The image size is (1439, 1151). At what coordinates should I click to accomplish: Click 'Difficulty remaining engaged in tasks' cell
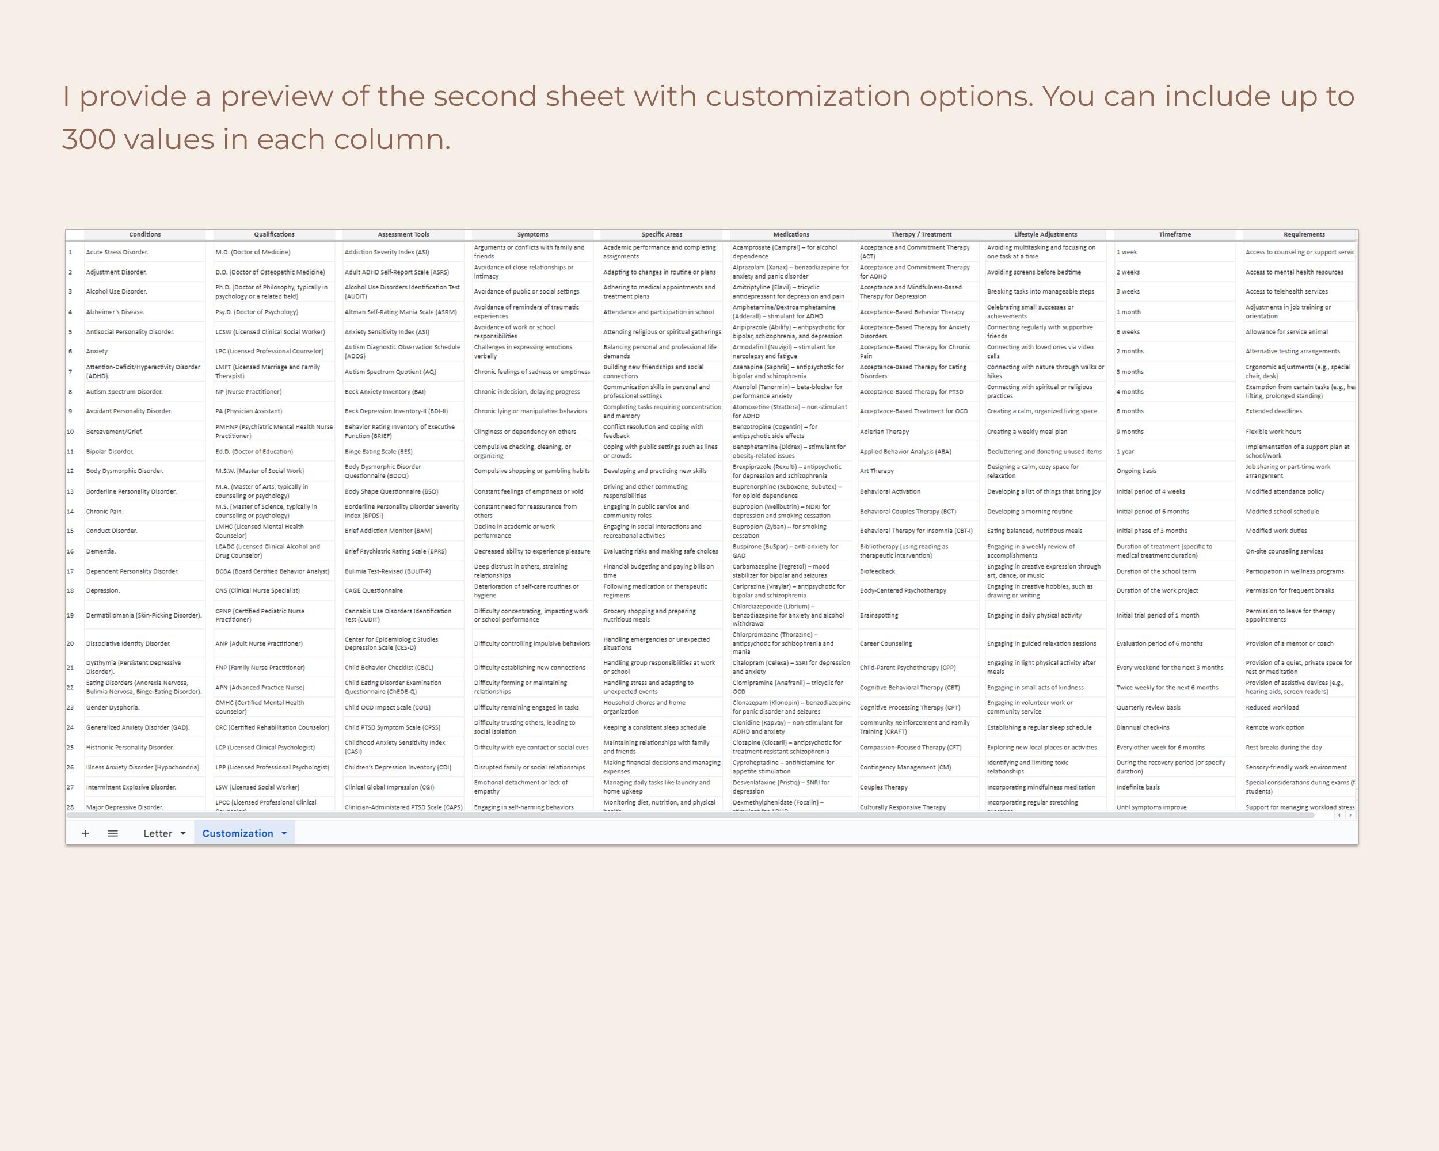click(x=532, y=707)
